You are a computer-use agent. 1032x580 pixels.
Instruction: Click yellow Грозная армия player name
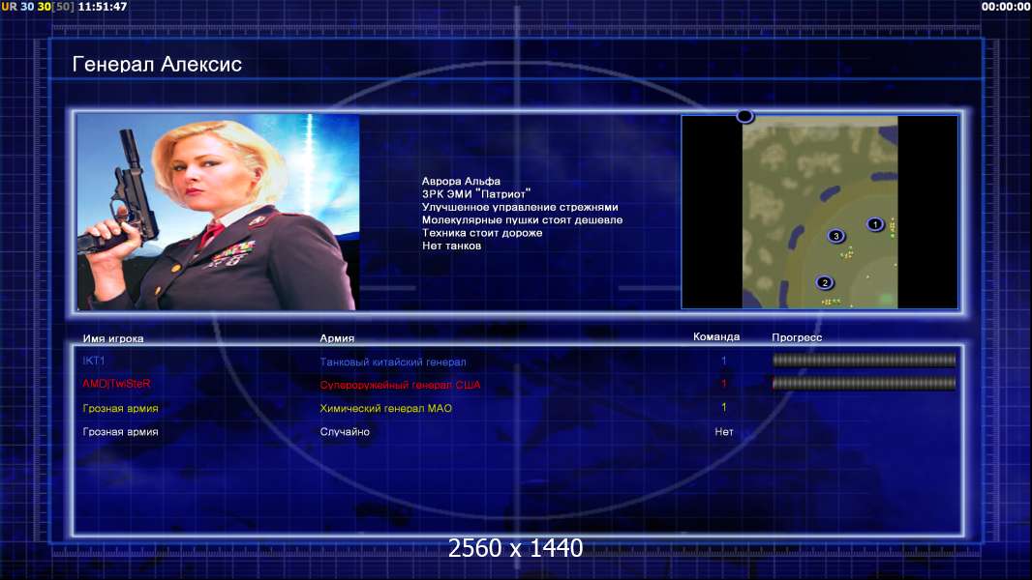pos(120,408)
